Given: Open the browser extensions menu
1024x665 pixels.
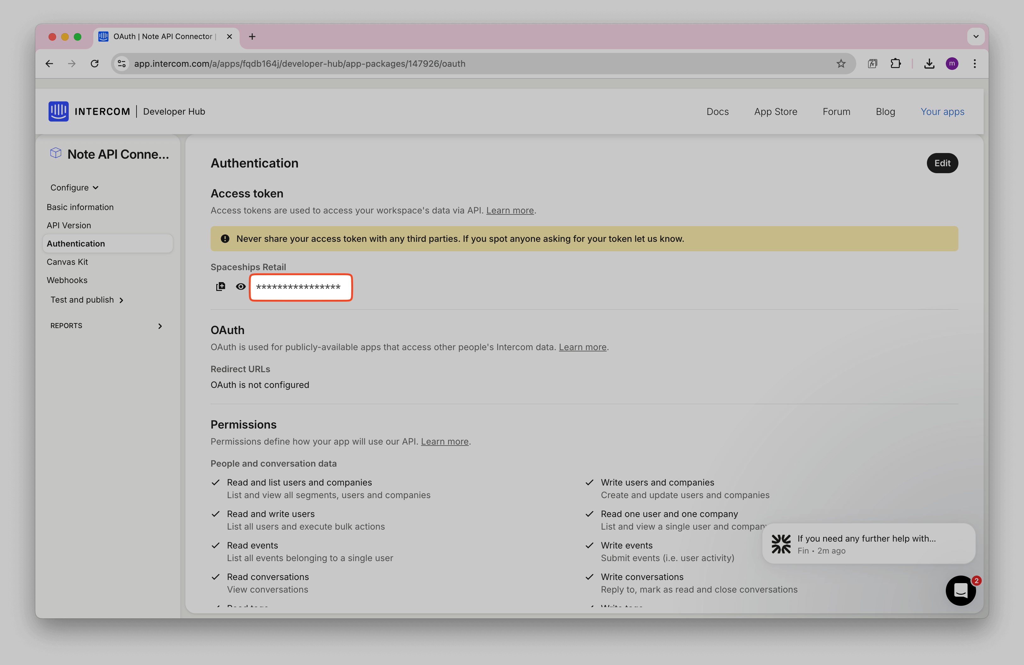Looking at the screenshot, I should pyautogui.click(x=895, y=64).
